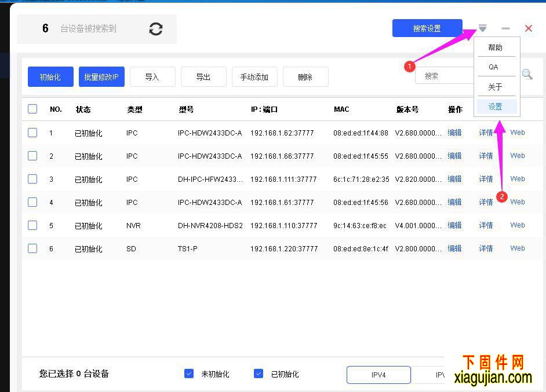Image resolution: width=546 pixels, height=392 pixels.
Task: Open Web link for 192.168.1.220
Action: point(518,248)
